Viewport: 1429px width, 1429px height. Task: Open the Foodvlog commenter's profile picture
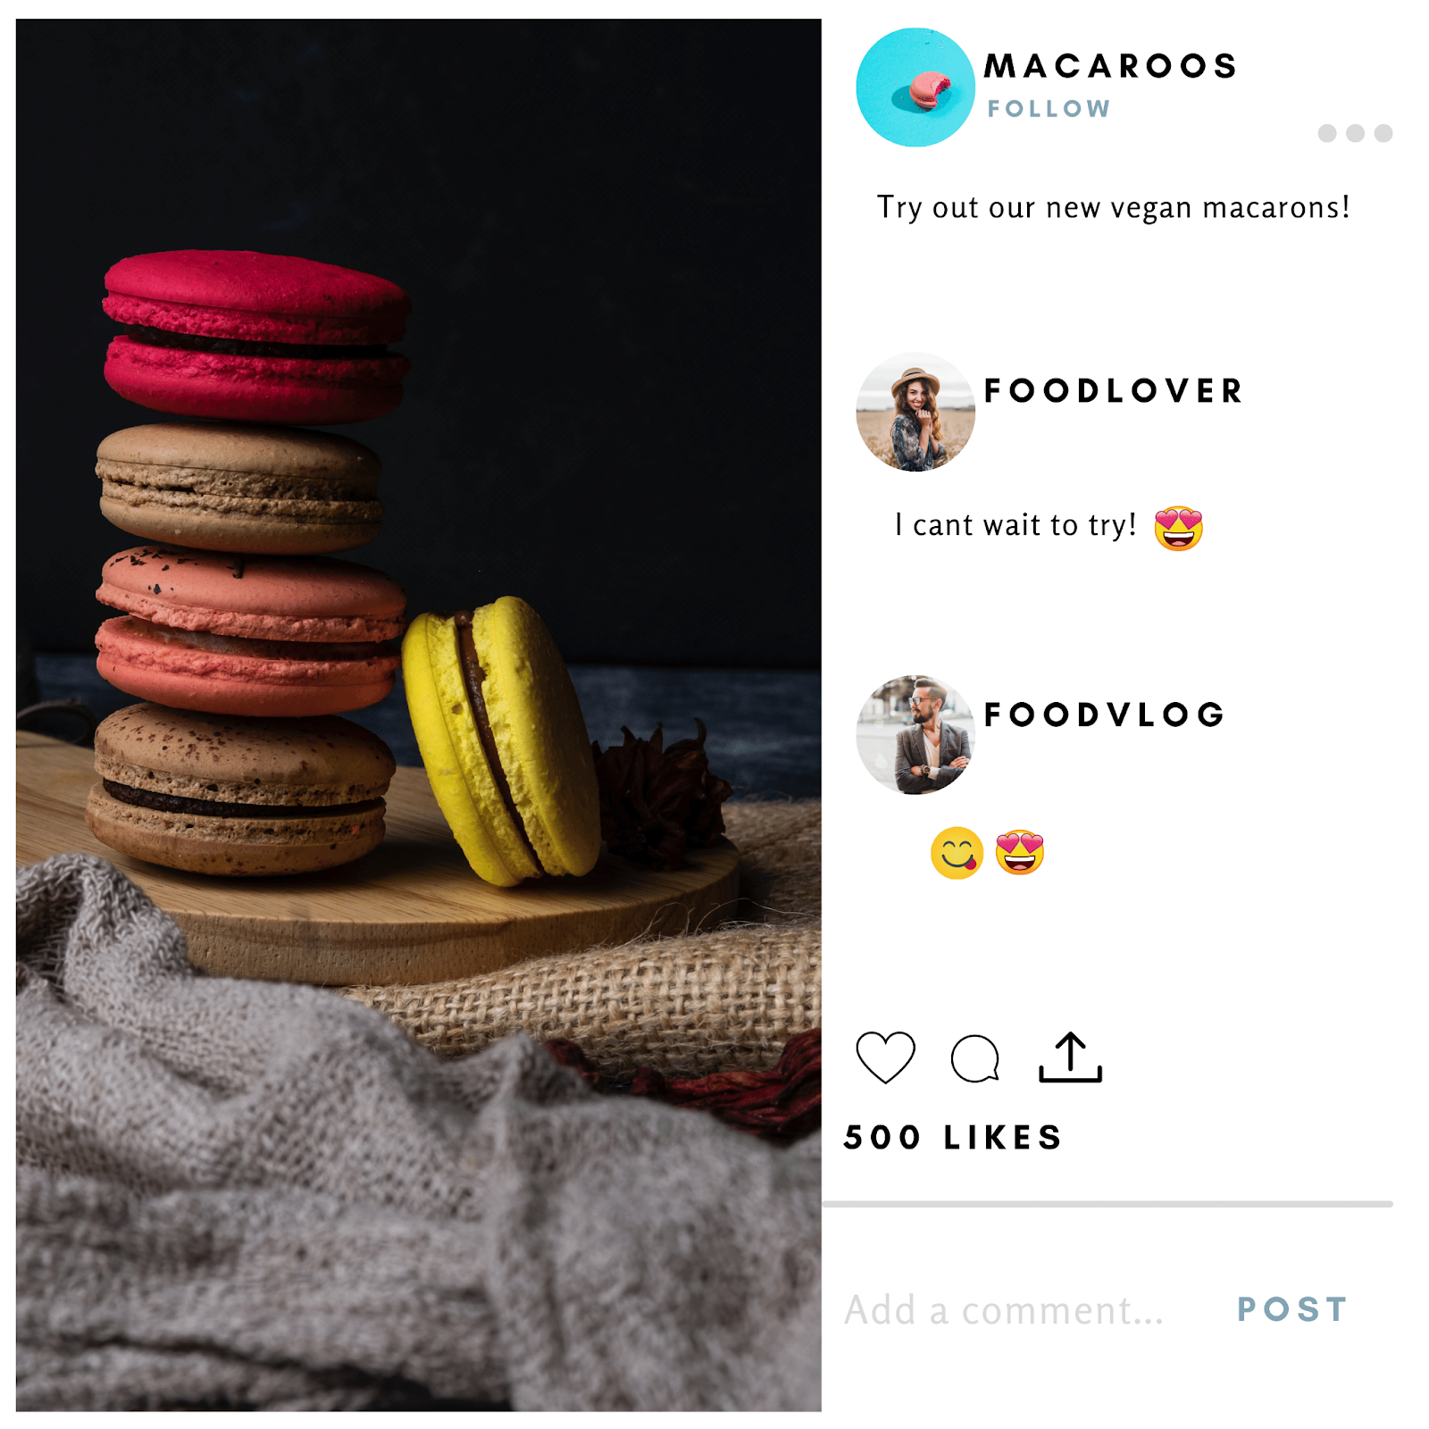click(x=915, y=735)
